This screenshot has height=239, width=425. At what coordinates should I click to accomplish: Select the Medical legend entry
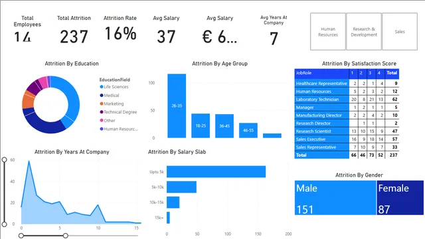click(110, 96)
